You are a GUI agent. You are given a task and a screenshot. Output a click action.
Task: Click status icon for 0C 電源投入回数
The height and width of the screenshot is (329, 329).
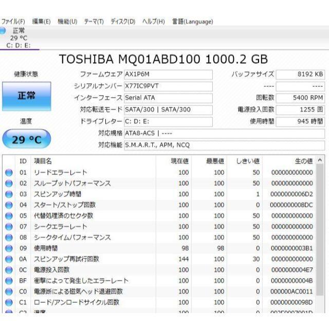(9, 270)
